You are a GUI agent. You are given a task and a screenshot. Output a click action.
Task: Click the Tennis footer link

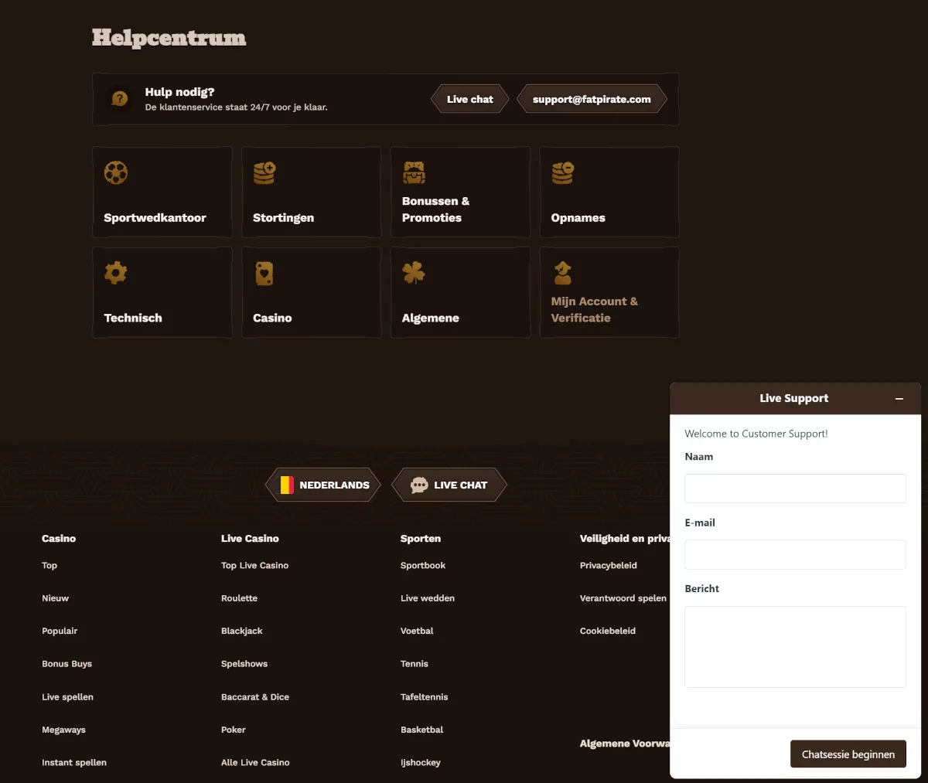click(x=415, y=664)
